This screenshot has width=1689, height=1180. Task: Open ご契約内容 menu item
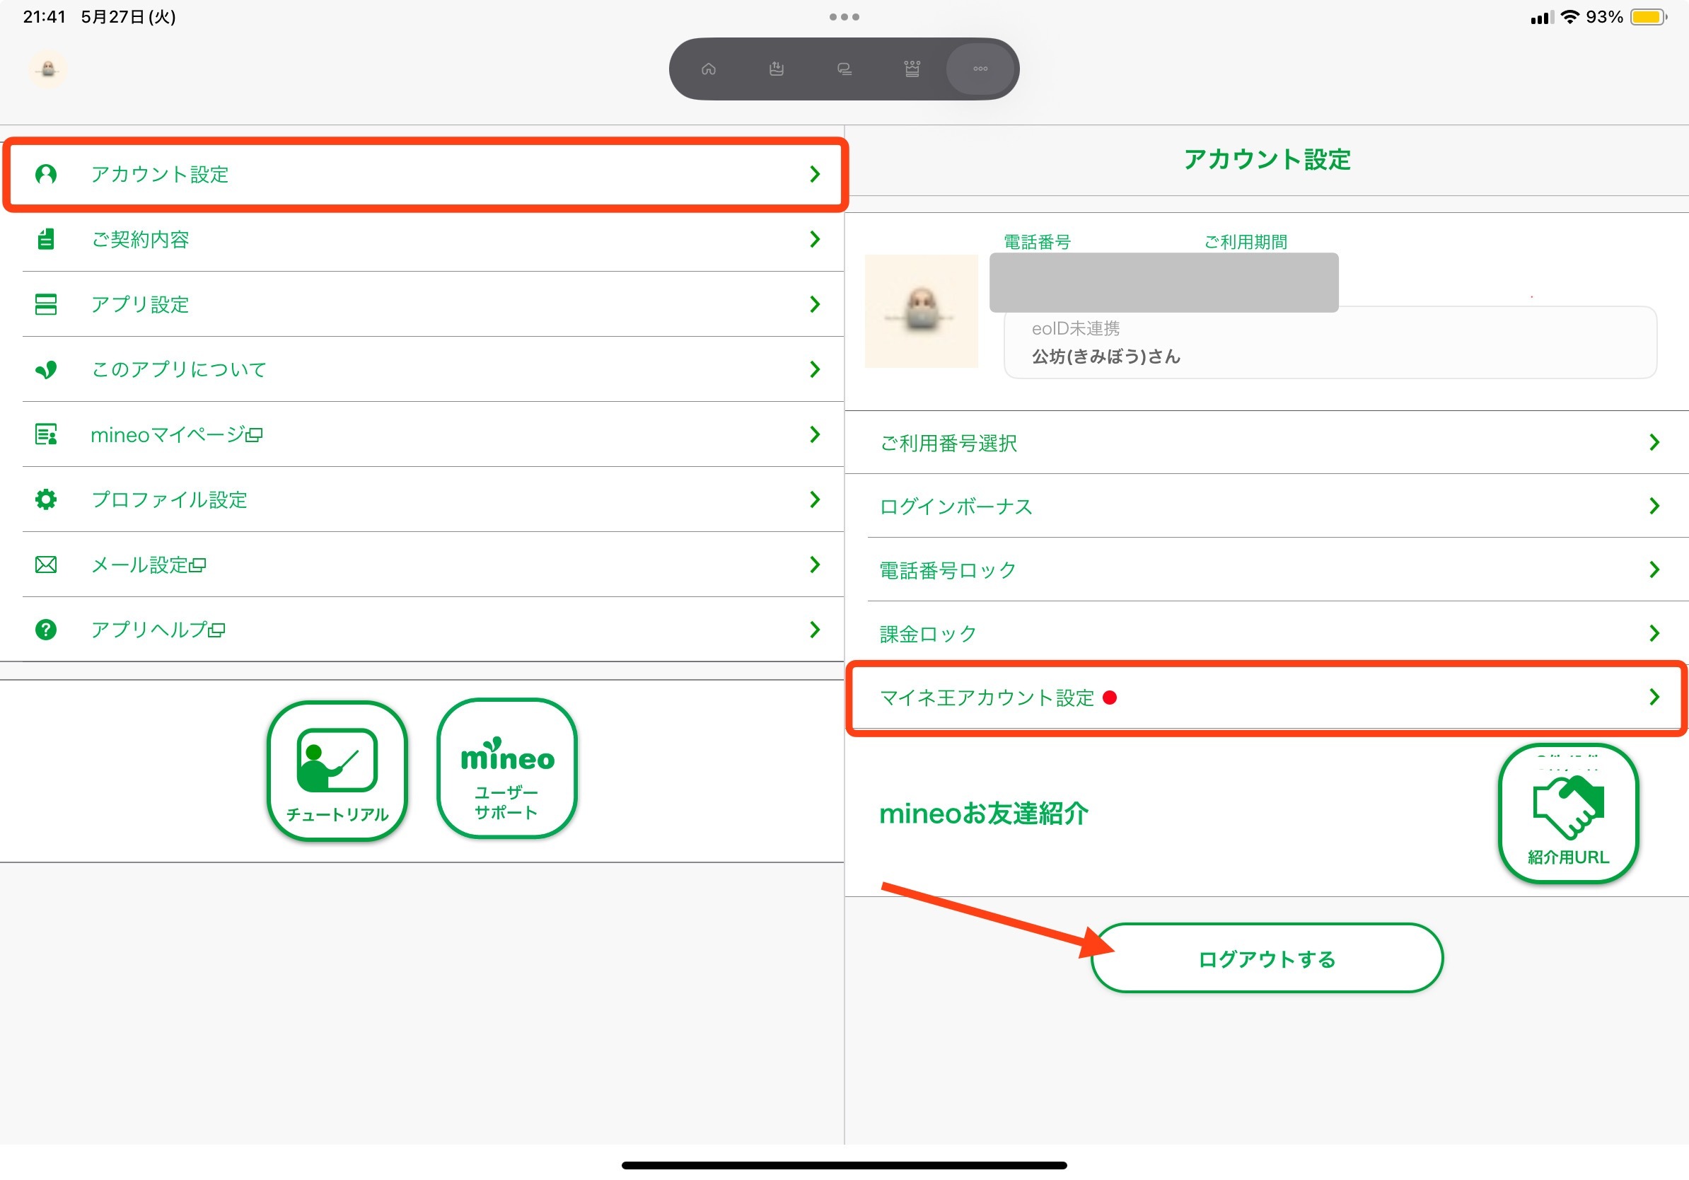[x=425, y=239]
